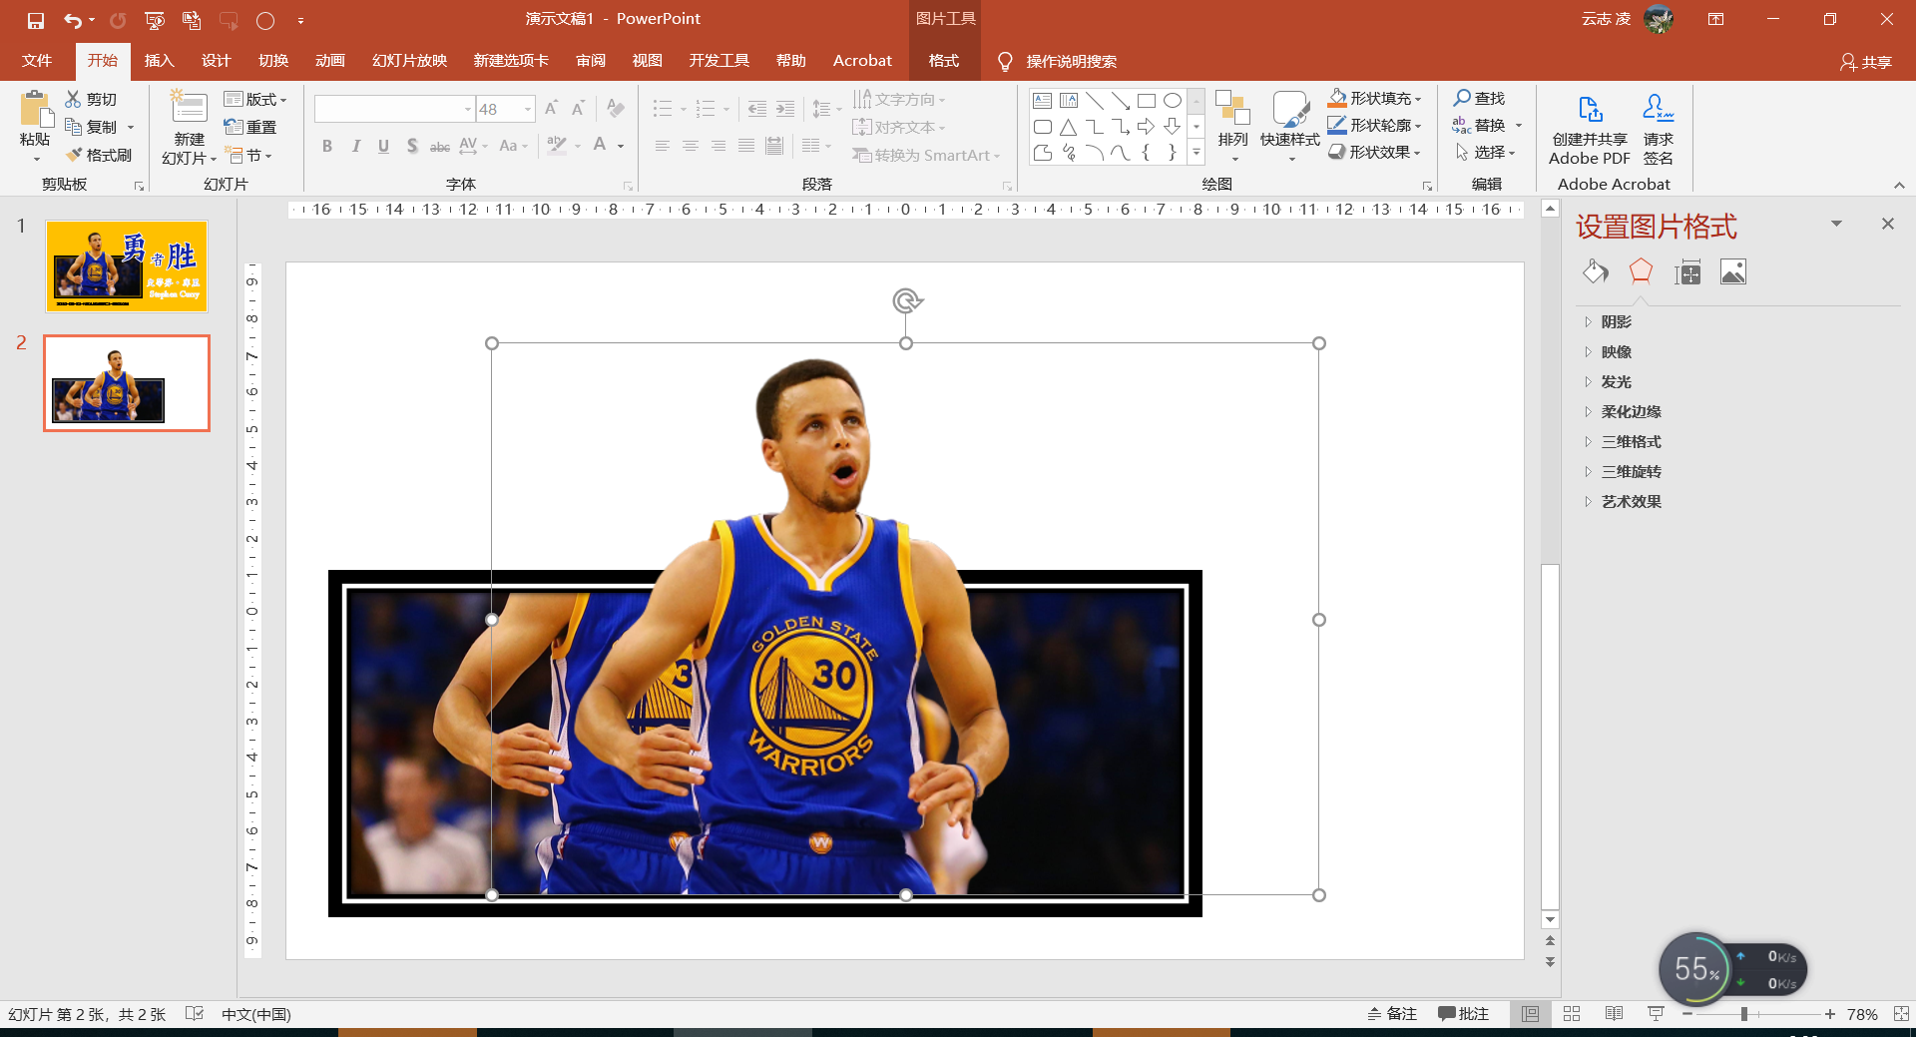This screenshot has width=1916, height=1037.
Task: Toggle Normal view in status bar
Action: tap(1530, 1014)
